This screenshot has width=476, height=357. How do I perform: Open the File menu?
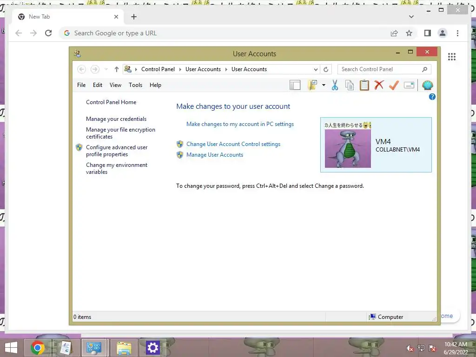click(x=81, y=85)
